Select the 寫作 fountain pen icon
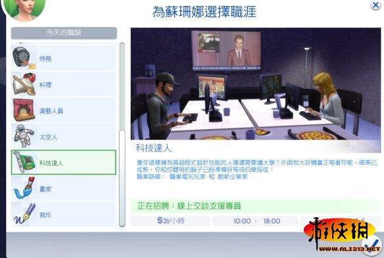This screenshot has width=384, height=258. click(x=24, y=214)
